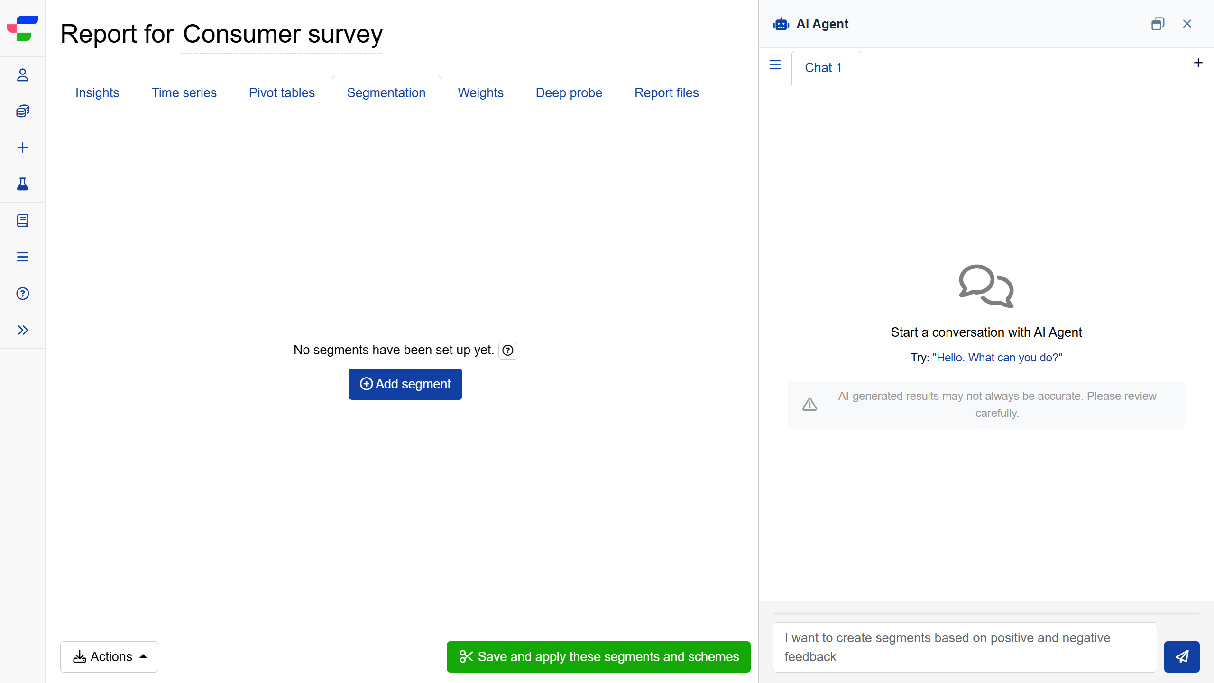The width and height of the screenshot is (1214, 683).
Task: Open the Actions dropdown menu
Action: pos(109,656)
